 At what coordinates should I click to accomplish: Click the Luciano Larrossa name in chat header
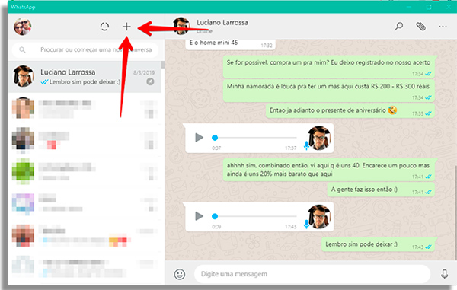pos(222,22)
